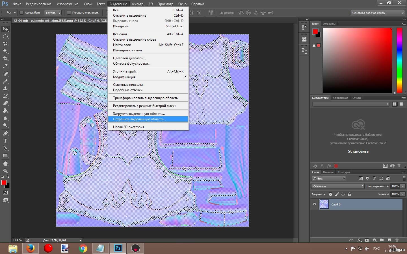Enable the Автовыбор checkbox
Image resolution: width=407 pixels, height=254 pixels.
(21, 13)
